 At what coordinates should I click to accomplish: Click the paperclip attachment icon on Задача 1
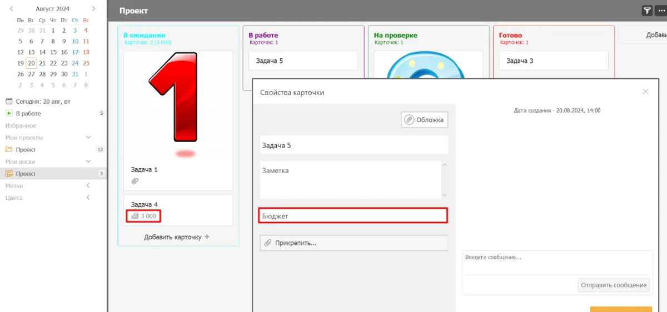pos(135,181)
